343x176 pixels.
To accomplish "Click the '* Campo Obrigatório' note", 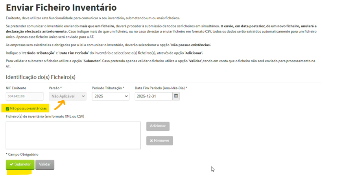I will [22, 154].
